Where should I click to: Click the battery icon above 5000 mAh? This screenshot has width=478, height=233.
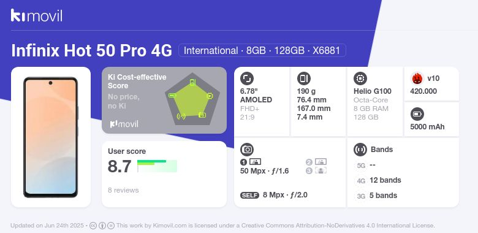(x=417, y=115)
